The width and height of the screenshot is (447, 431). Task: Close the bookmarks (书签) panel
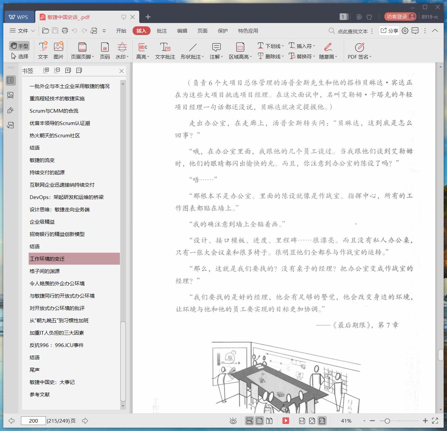tap(122, 71)
